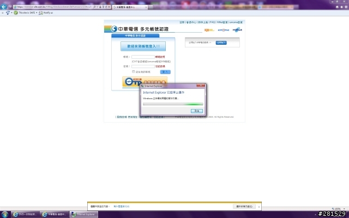The height and width of the screenshot is (218, 349).
Task: Click the security lock icon in address bar
Action: [100, 7]
